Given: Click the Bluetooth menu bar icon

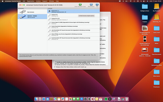Looking at the screenshot, I should pos(123,1).
